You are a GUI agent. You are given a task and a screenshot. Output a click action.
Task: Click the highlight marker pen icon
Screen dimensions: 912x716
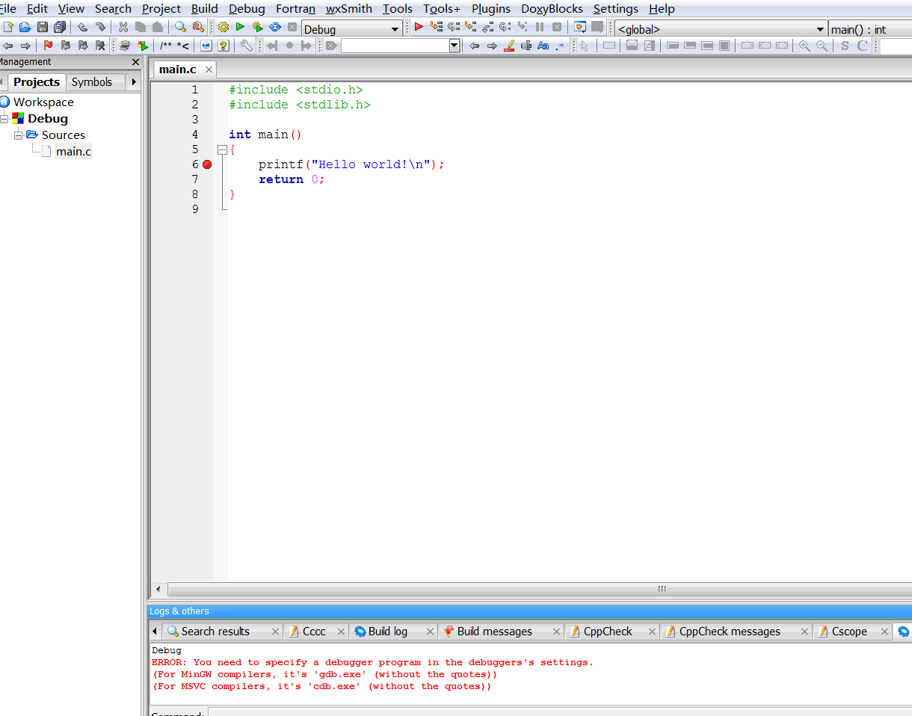coord(509,46)
